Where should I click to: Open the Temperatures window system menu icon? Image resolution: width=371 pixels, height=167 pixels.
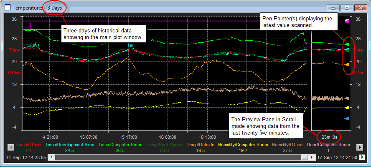coord(7,7)
